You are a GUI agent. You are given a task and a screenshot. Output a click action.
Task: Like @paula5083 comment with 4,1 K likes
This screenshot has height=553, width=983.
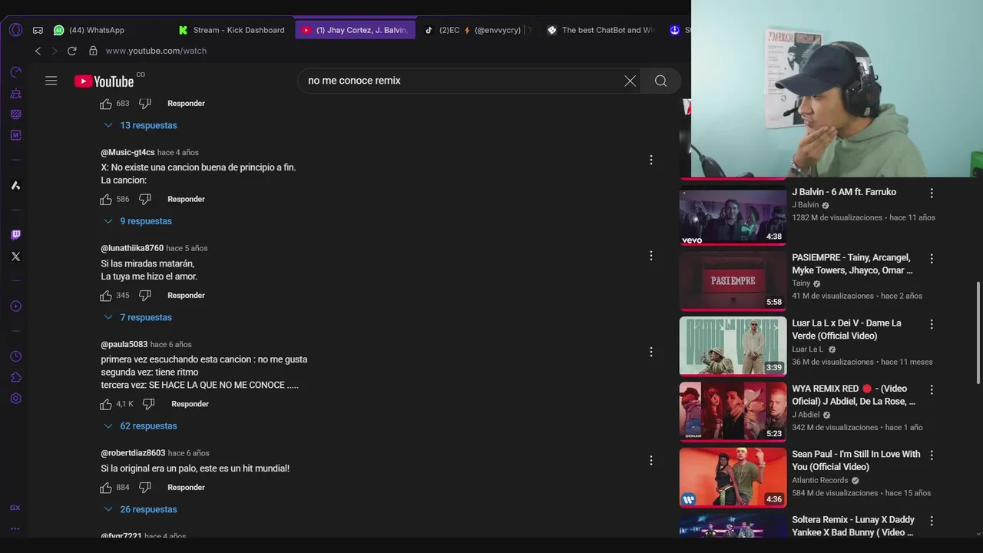tap(106, 403)
